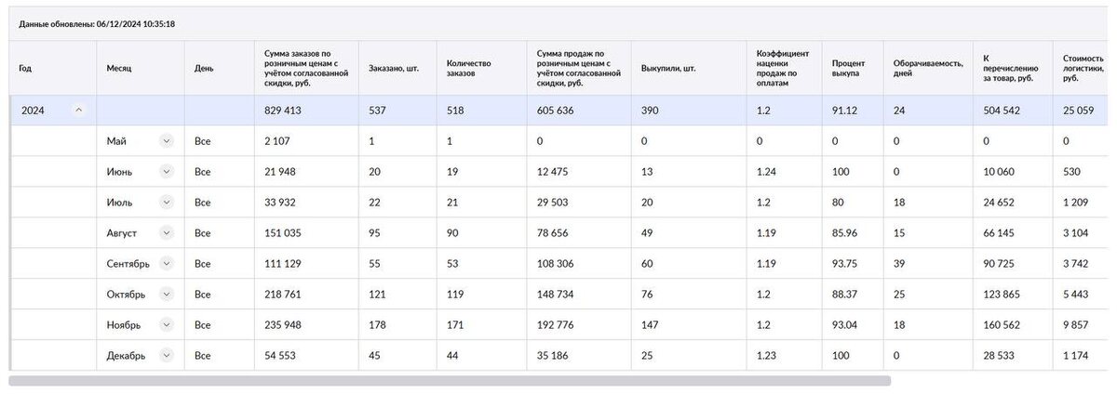The image size is (1117, 394).
Task: Expand the Август month row
Action: [166, 232]
